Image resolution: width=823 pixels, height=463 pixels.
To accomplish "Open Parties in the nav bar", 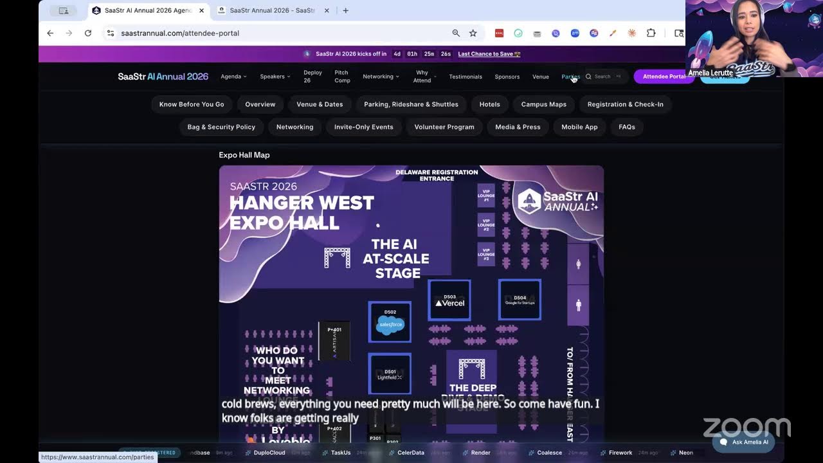I will 570,77.
